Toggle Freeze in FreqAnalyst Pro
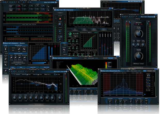160x114 pixels. pos(84,58)
